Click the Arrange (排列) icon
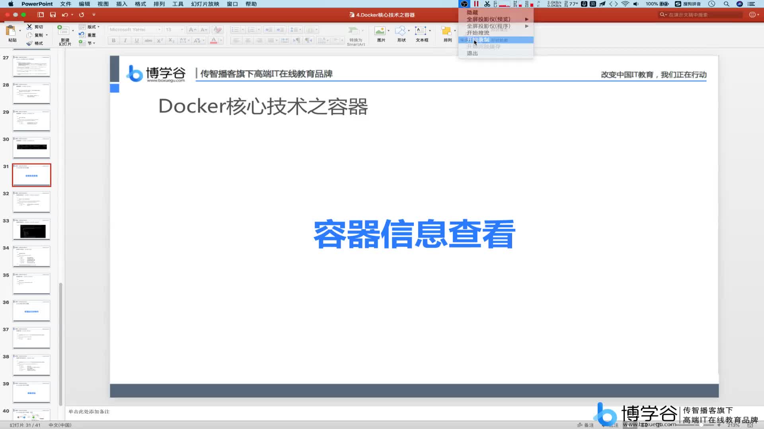Viewport: 764px width, 429px height. 446,31
